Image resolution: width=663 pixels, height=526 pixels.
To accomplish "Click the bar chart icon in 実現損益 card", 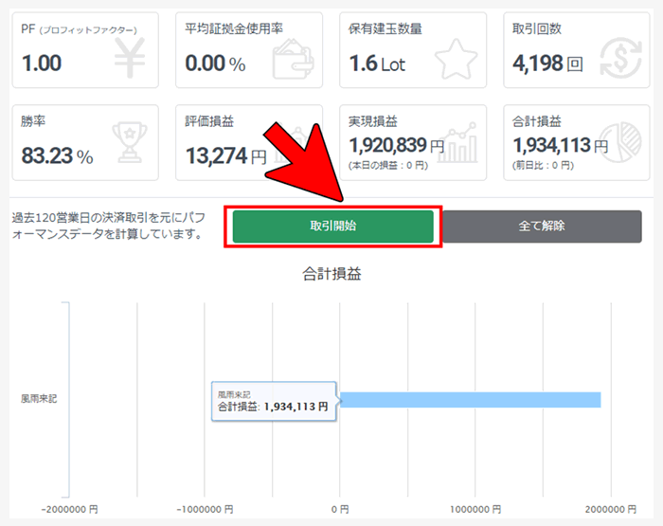I will [x=458, y=143].
